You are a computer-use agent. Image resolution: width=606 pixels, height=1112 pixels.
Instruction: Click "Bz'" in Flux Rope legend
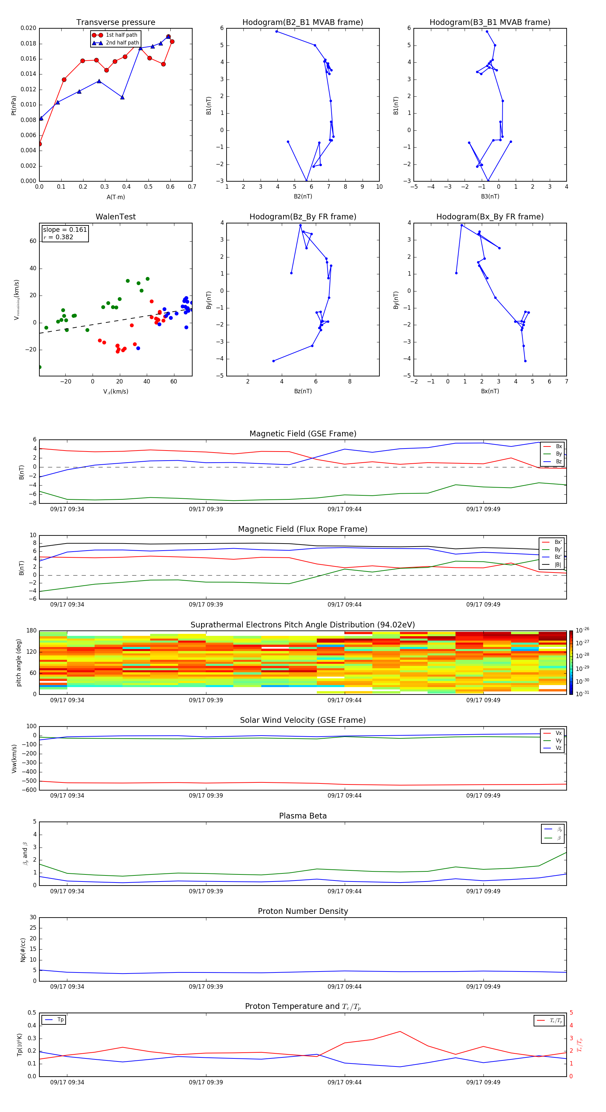point(558,557)
